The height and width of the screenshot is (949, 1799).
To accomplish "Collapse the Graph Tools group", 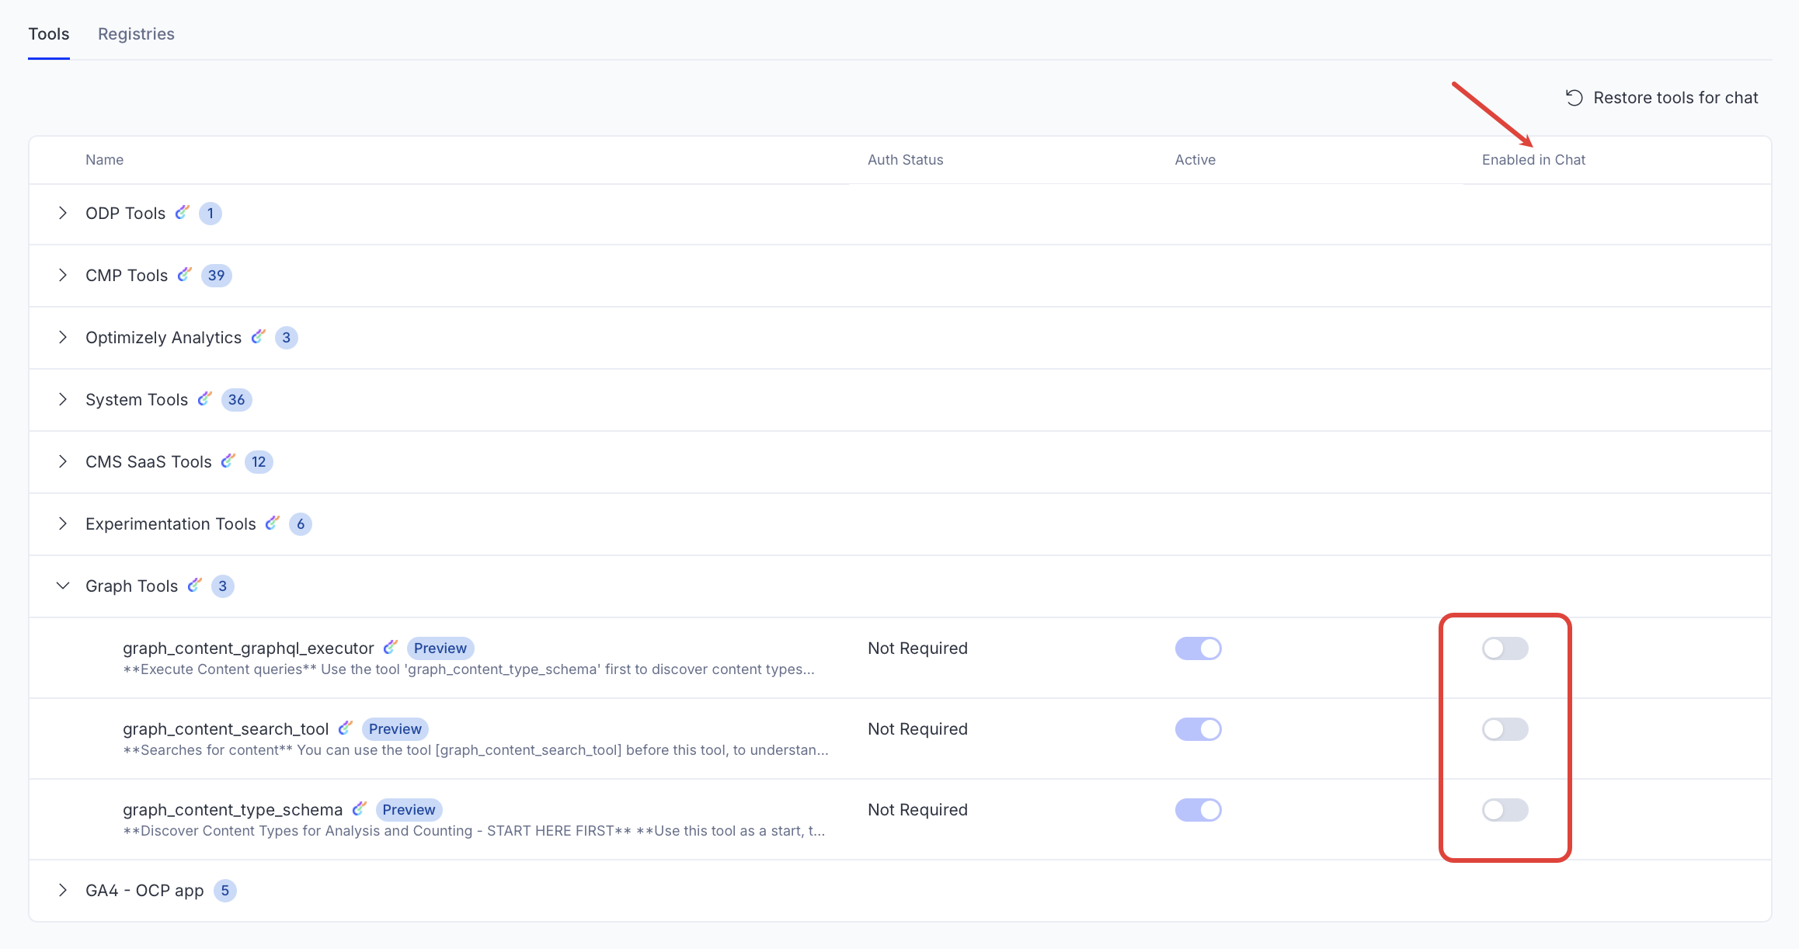I will pyautogui.click(x=63, y=585).
